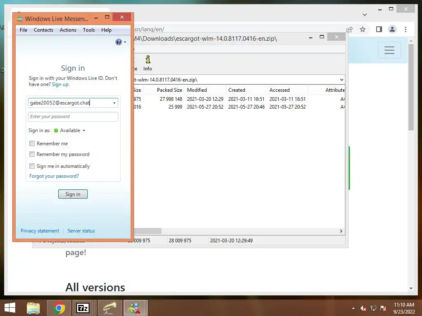Expand 7-Zip path address dropdown

tap(342, 79)
